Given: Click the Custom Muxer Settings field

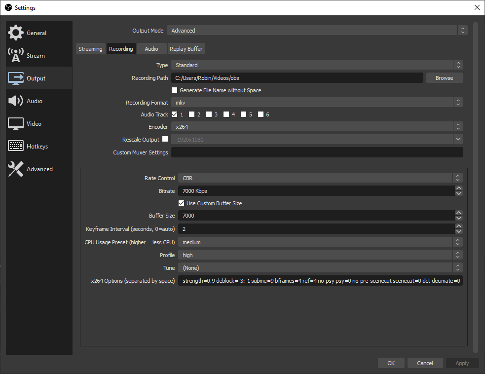Looking at the screenshot, I should click(x=317, y=152).
